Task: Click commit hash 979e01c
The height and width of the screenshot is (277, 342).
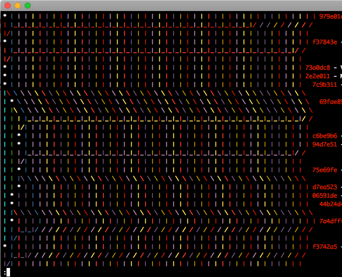Action: pos(330,17)
